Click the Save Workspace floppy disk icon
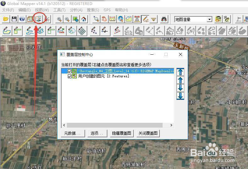The height and width of the screenshot is (169, 248). 14,19
